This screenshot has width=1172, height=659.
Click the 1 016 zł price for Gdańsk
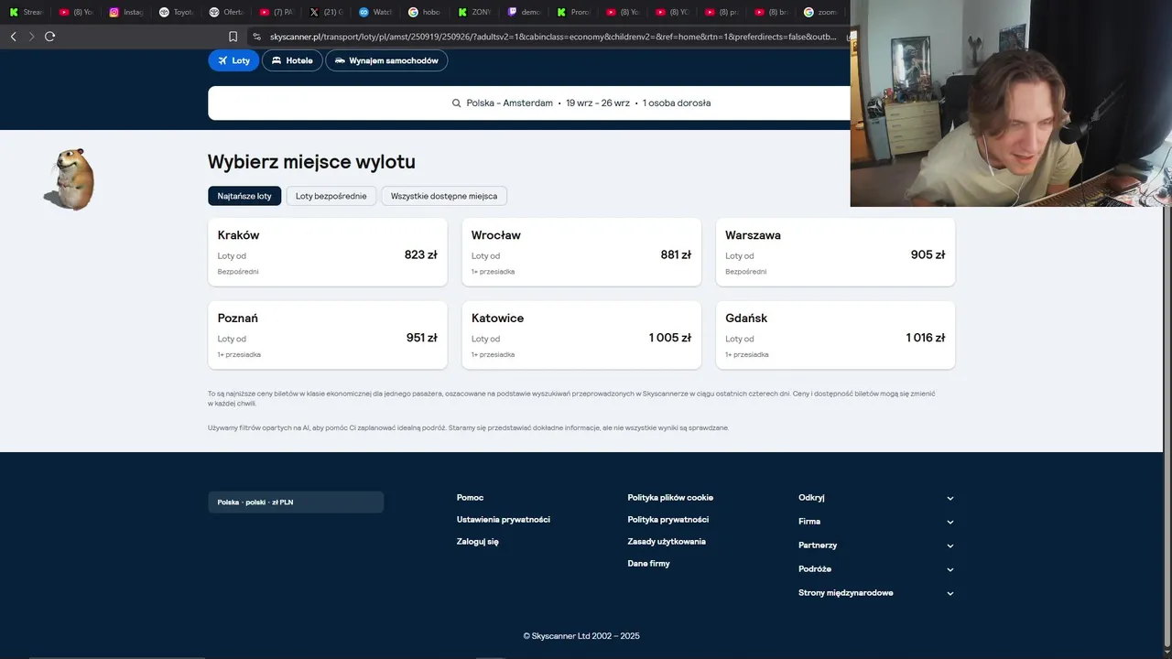tap(926, 338)
